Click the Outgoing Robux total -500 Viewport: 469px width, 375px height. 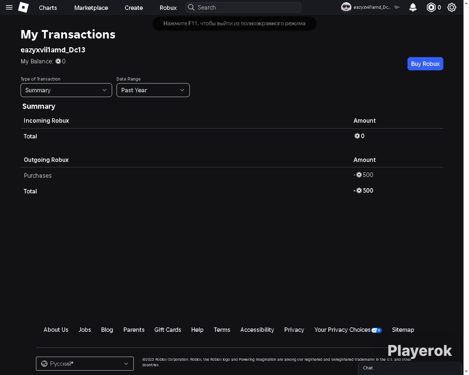[363, 191]
